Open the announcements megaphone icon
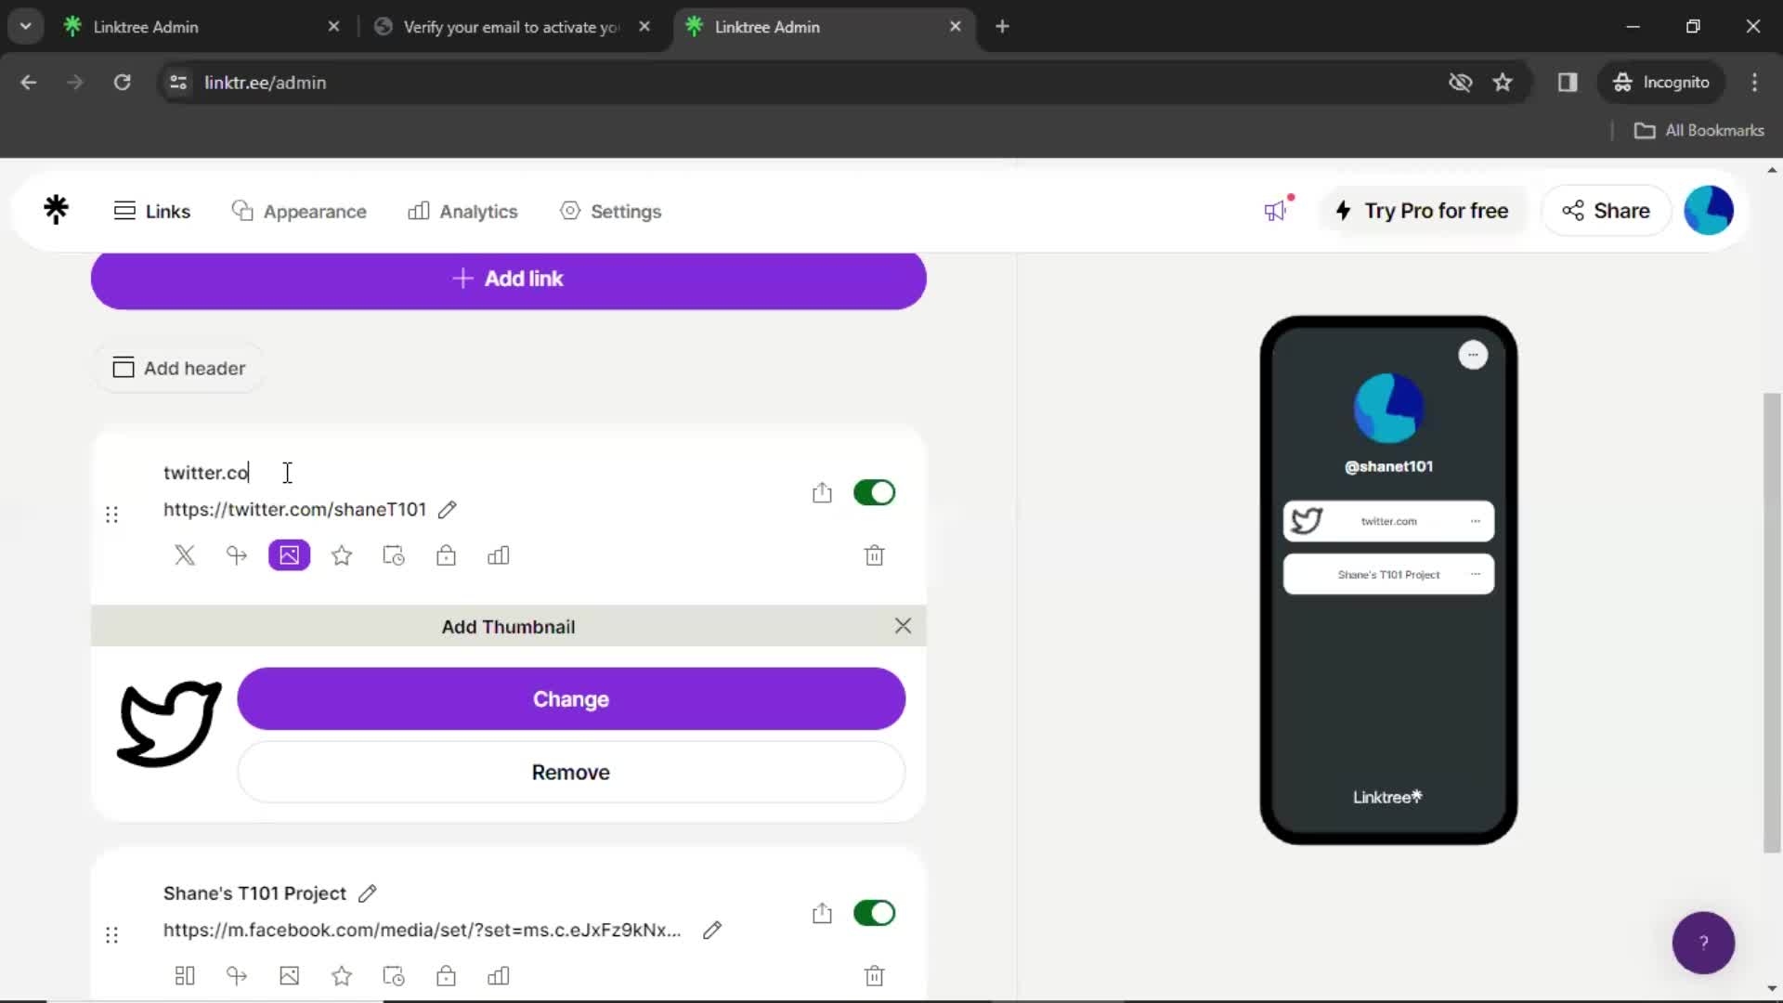This screenshot has height=1003, width=1783. point(1276,211)
